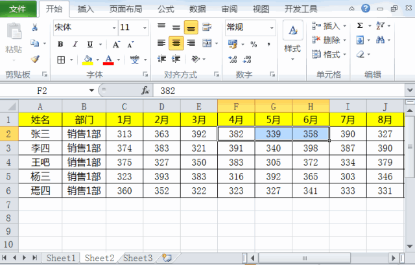Click the Paste (粘贴) clipboard icon
Image resolution: width=415 pixels, height=265 pixels.
[14, 32]
